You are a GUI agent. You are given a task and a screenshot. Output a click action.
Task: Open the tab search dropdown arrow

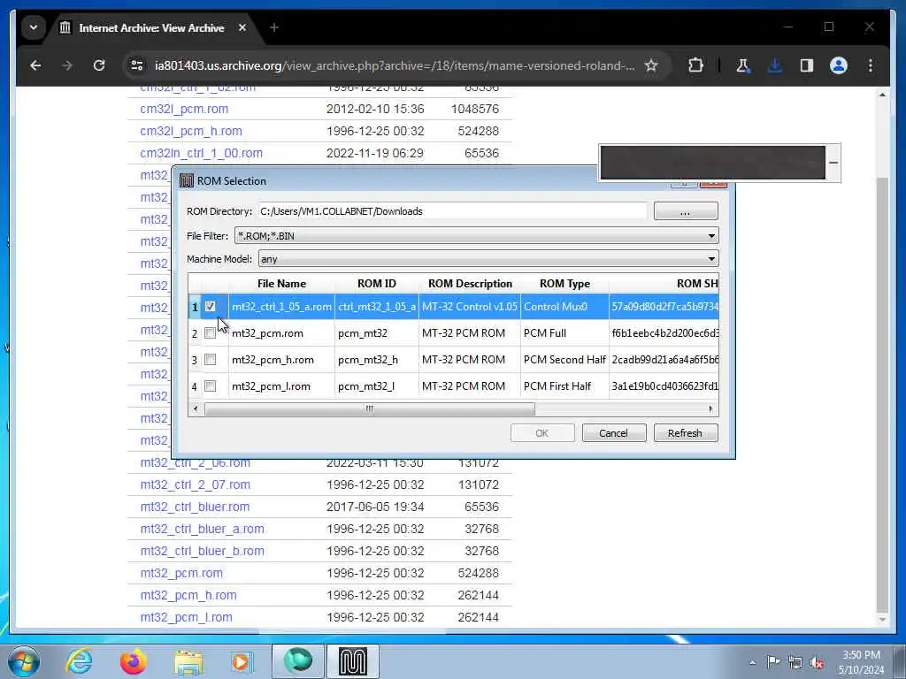click(x=34, y=27)
